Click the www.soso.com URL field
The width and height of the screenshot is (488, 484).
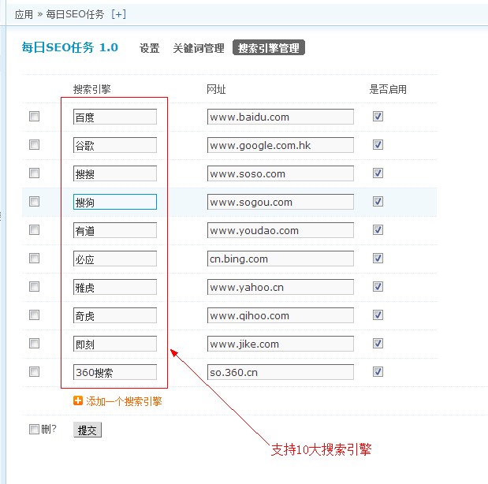click(281, 173)
